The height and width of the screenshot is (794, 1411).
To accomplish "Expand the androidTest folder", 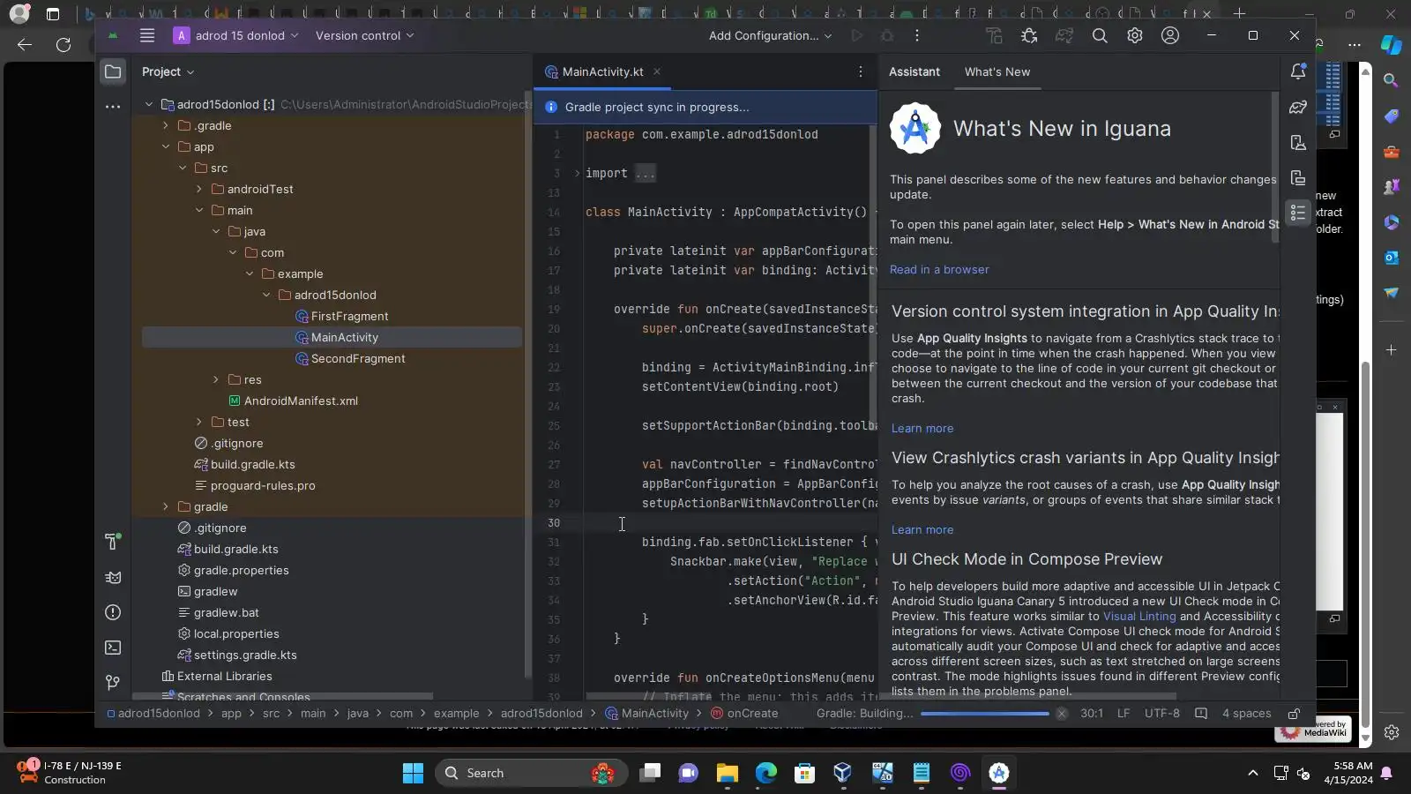I will (x=199, y=190).
